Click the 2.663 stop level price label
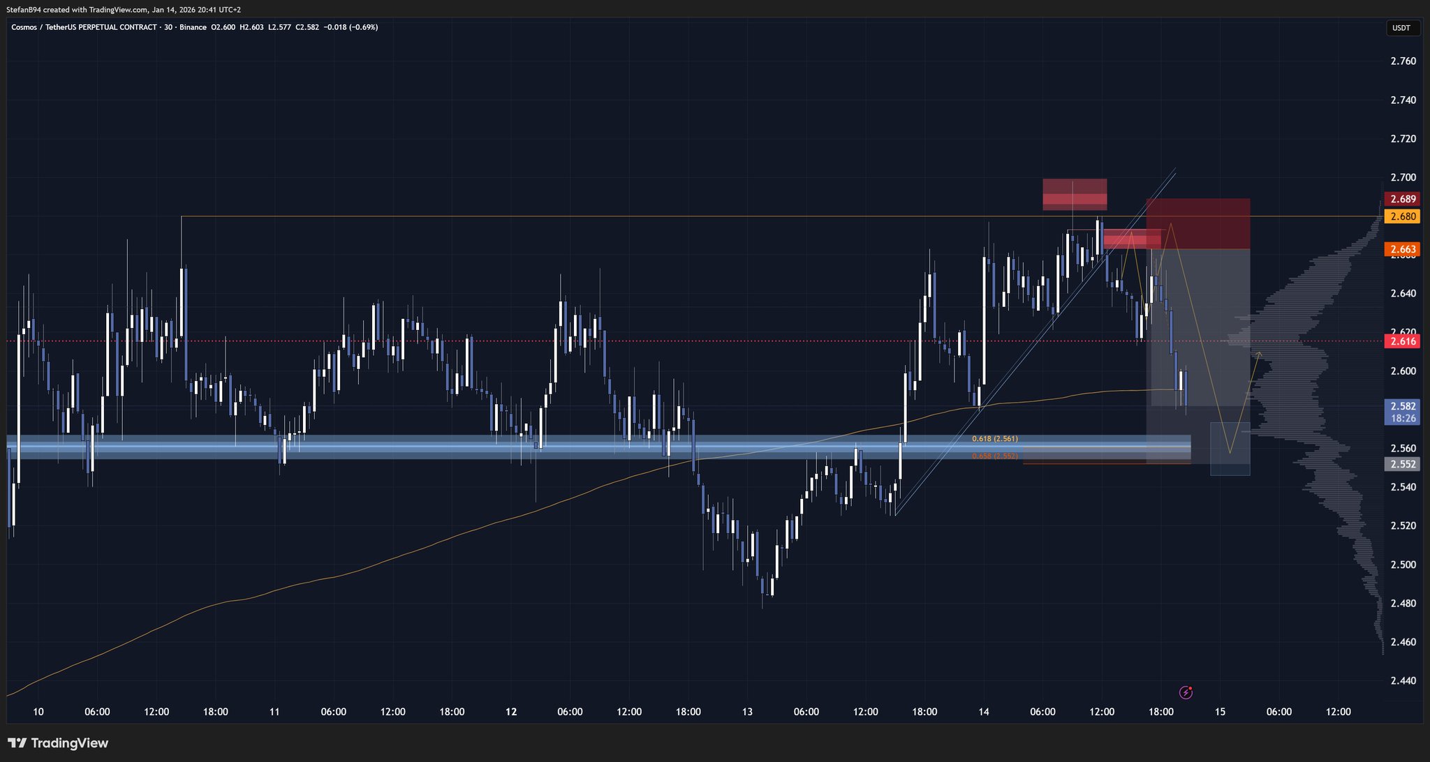Image resolution: width=1430 pixels, height=762 pixels. [1403, 249]
